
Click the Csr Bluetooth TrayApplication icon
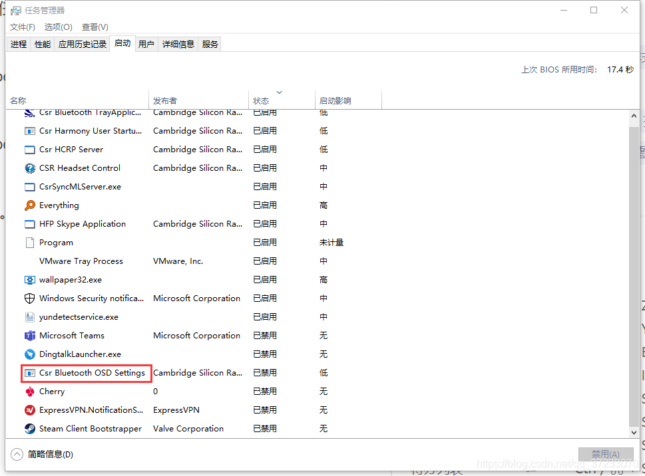(x=29, y=113)
